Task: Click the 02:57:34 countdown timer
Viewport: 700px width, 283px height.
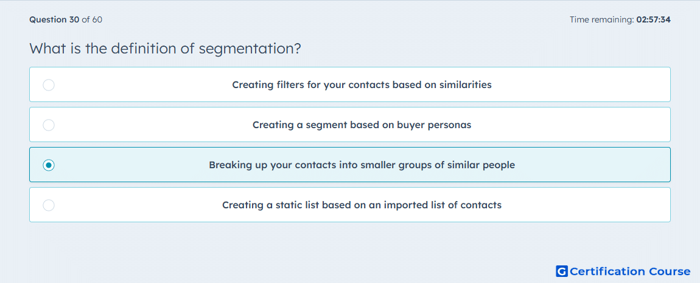Action: [654, 19]
